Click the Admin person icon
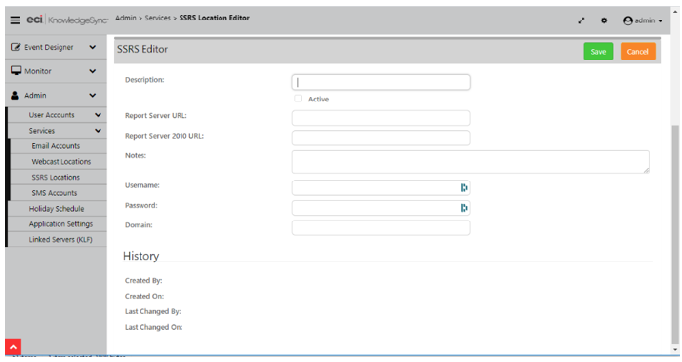The image size is (682, 362). point(15,95)
